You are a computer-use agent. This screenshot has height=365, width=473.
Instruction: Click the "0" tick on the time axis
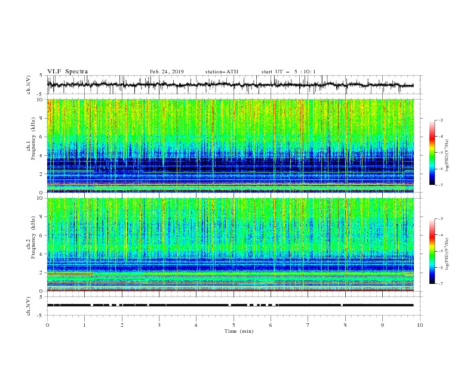tap(47, 325)
